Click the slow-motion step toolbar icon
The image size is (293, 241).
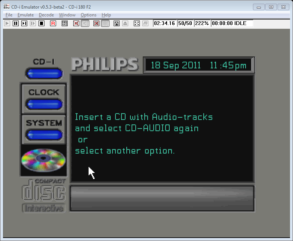tap(33, 23)
